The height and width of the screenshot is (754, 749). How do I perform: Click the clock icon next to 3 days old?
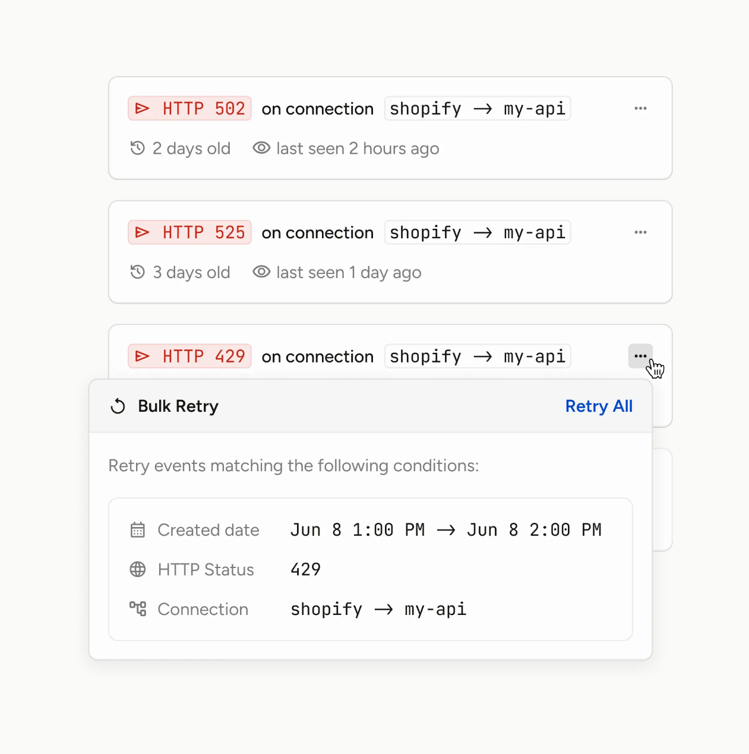click(x=138, y=272)
